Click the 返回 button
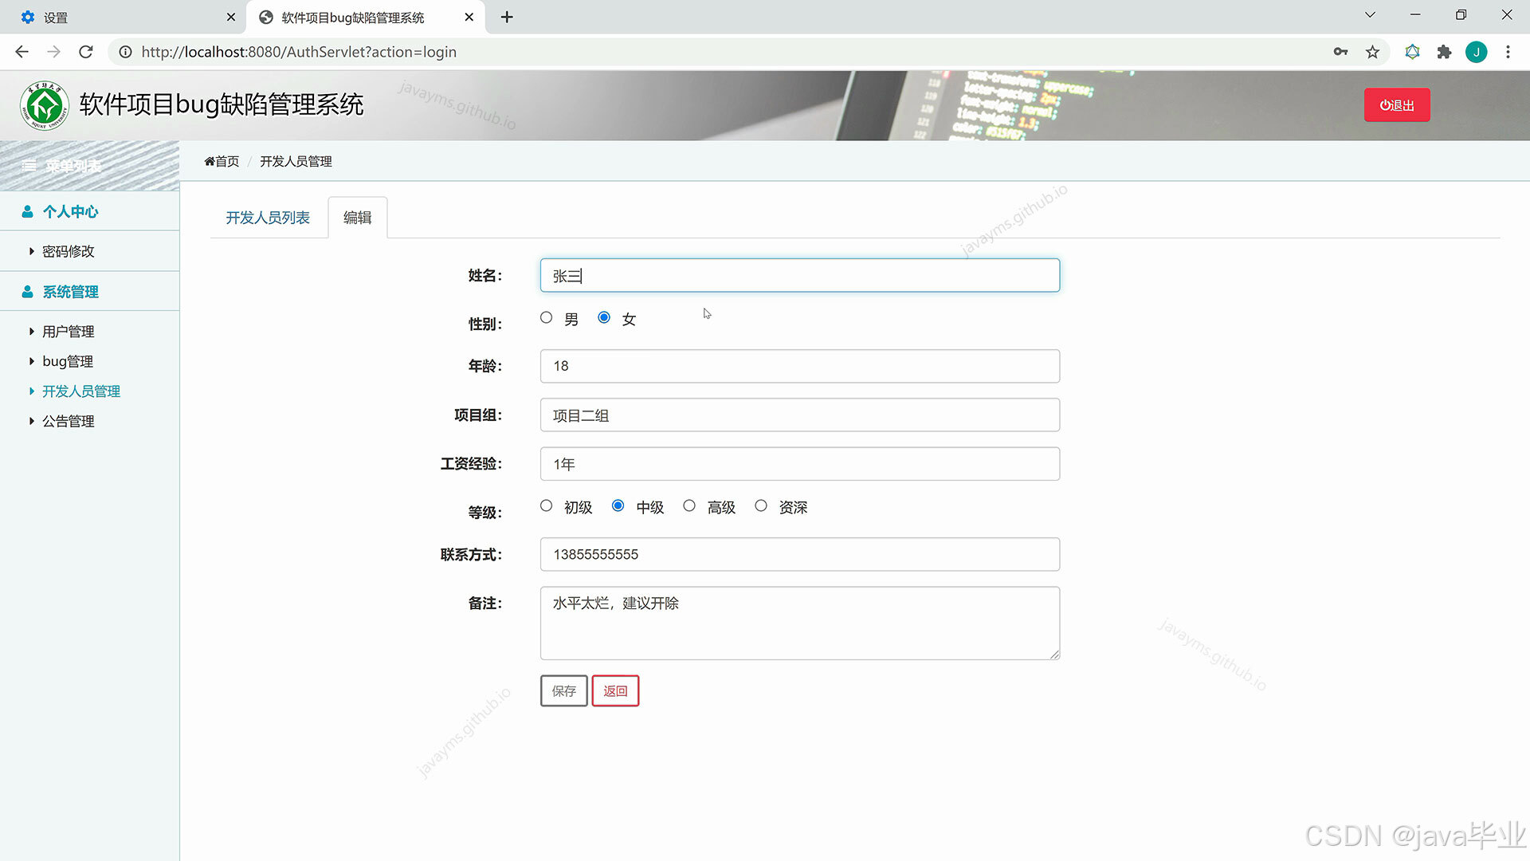Image resolution: width=1530 pixels, height=861 pixels. pyautogui.click(x=615, y=690)
